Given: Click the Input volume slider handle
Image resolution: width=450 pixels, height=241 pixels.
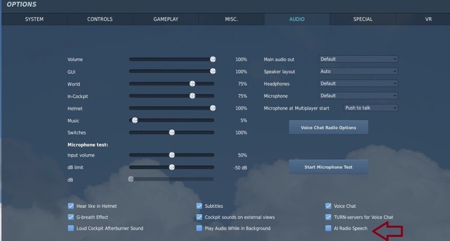Looking at the screenshot, I should click(x=172, y=155).
